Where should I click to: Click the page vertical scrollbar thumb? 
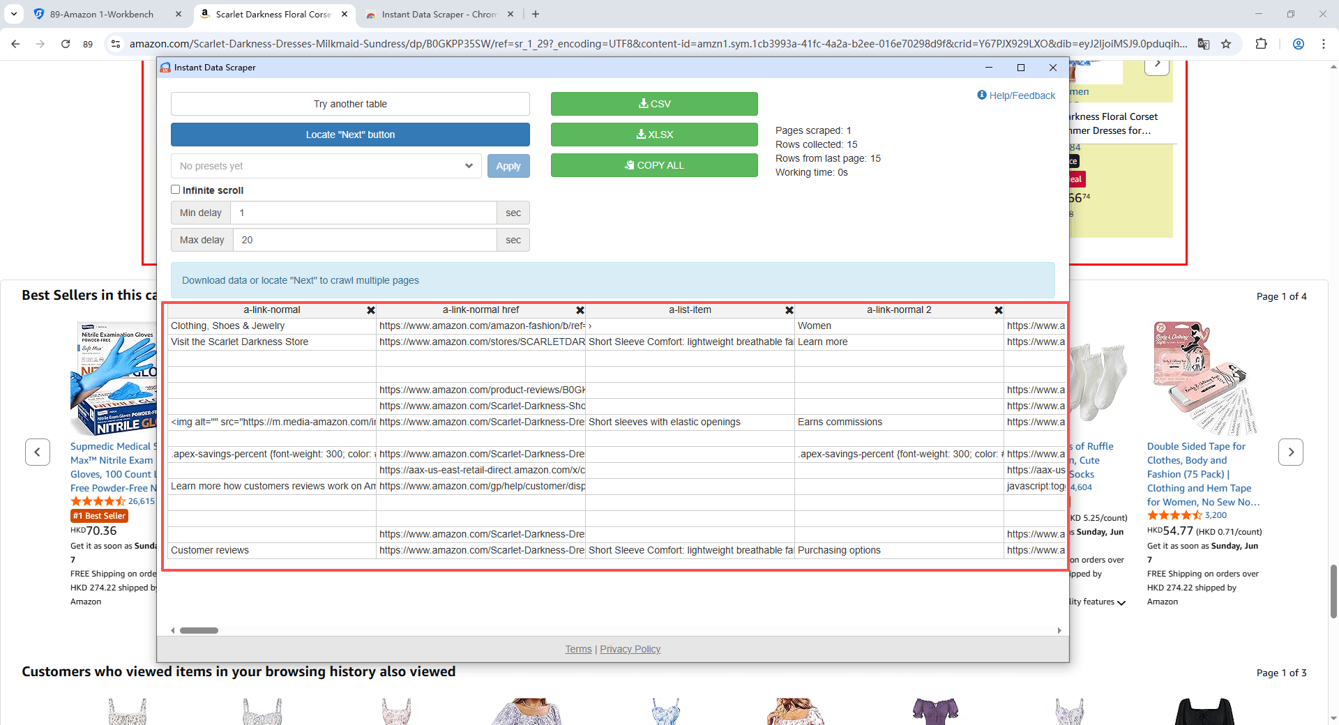click(1333, 591)
